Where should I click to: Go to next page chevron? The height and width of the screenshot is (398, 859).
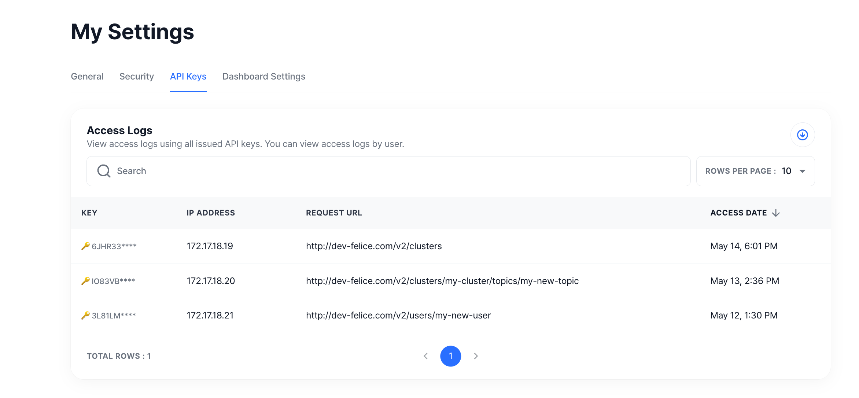(476, 356)
